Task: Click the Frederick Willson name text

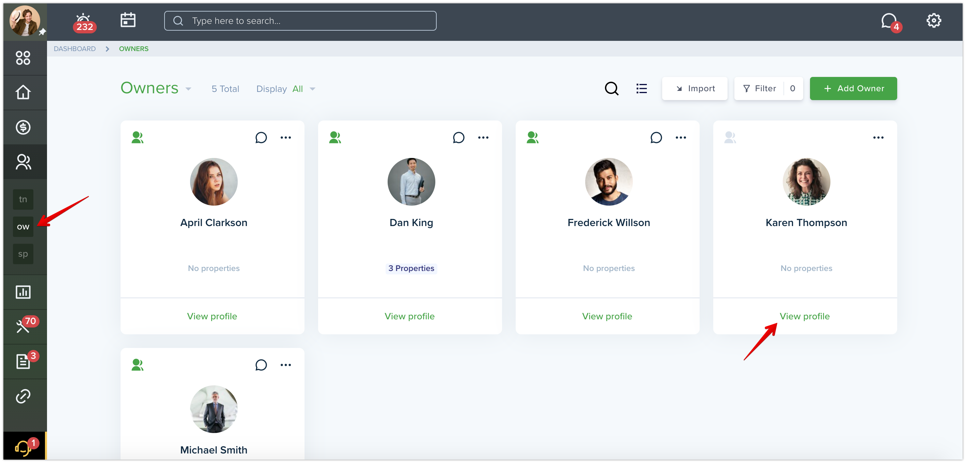Action: coord(609,222)
